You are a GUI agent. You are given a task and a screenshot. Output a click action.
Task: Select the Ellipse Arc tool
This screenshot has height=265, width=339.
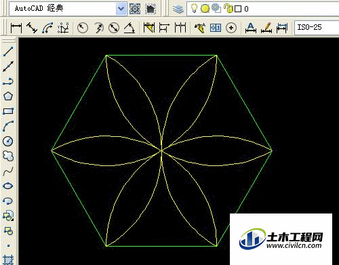click(x=8, y=201)
